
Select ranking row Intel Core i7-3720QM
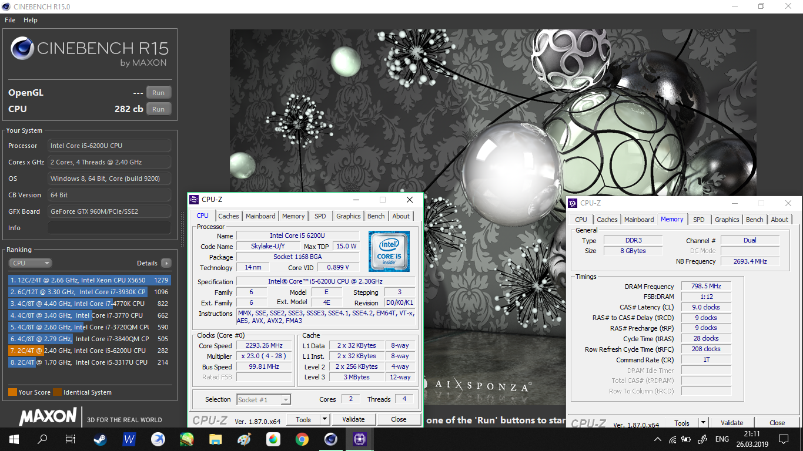(89, 327)
